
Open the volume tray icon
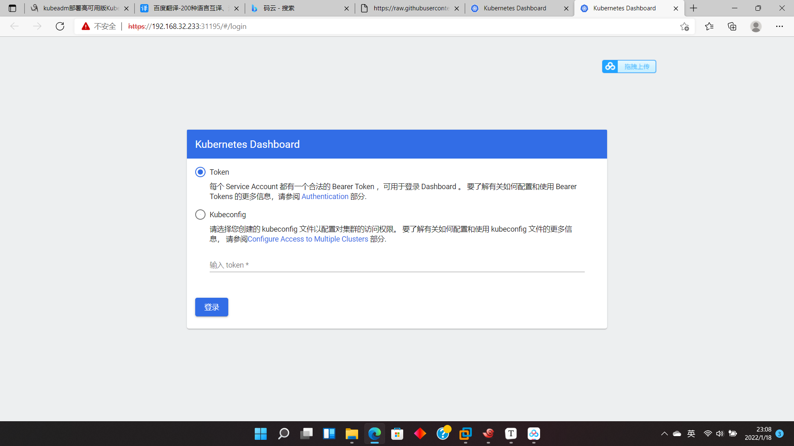(720, 434)
